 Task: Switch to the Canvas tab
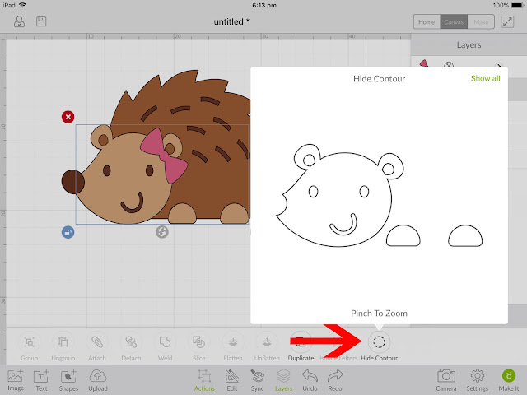coord(454,22)
